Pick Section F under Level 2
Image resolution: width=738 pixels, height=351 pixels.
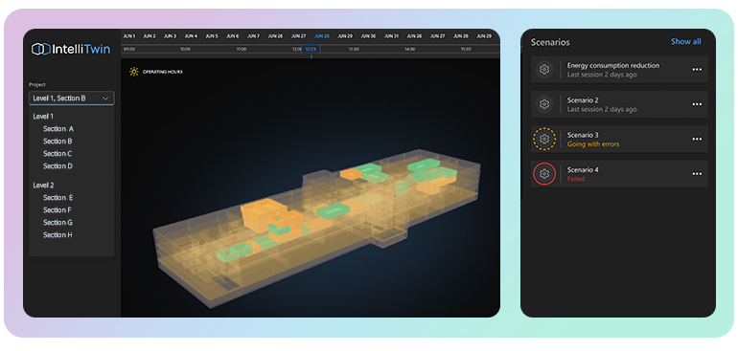(x=58, y=210)
